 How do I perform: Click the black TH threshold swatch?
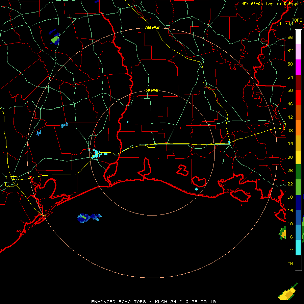coord(298,263)
